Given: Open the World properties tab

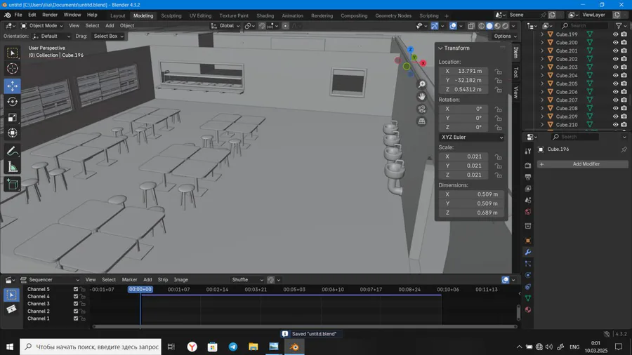Looking at the screenshot, I should coord(528,212).
